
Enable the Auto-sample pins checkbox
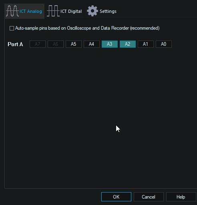coord(12,28)
